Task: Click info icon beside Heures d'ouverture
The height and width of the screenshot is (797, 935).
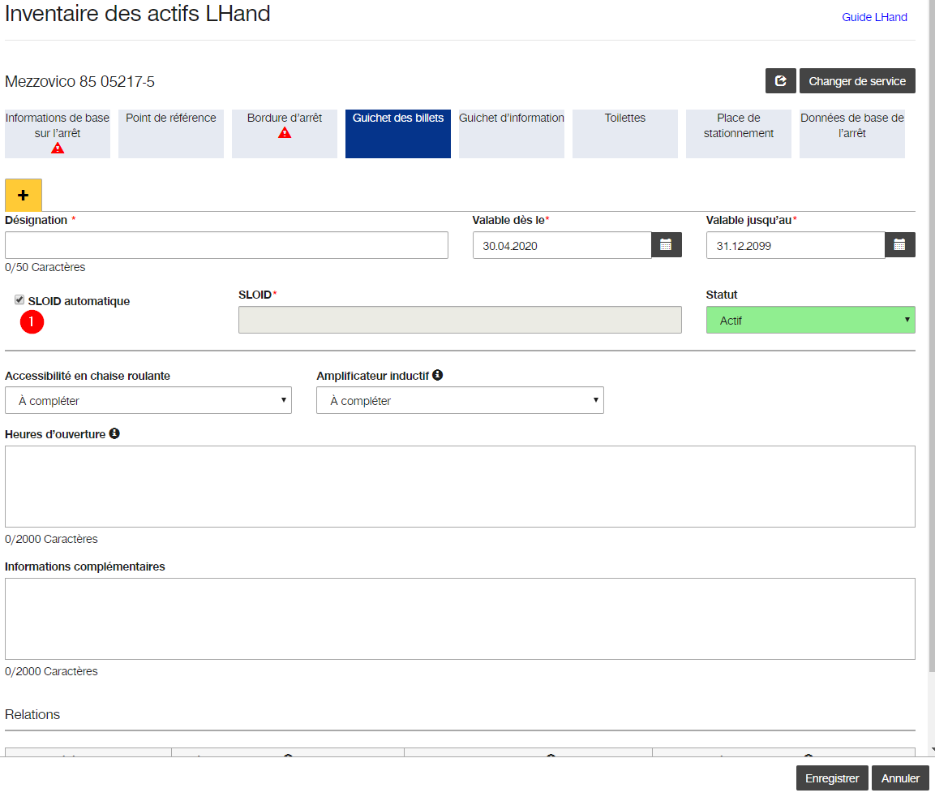Action: (x=114, y=433)
